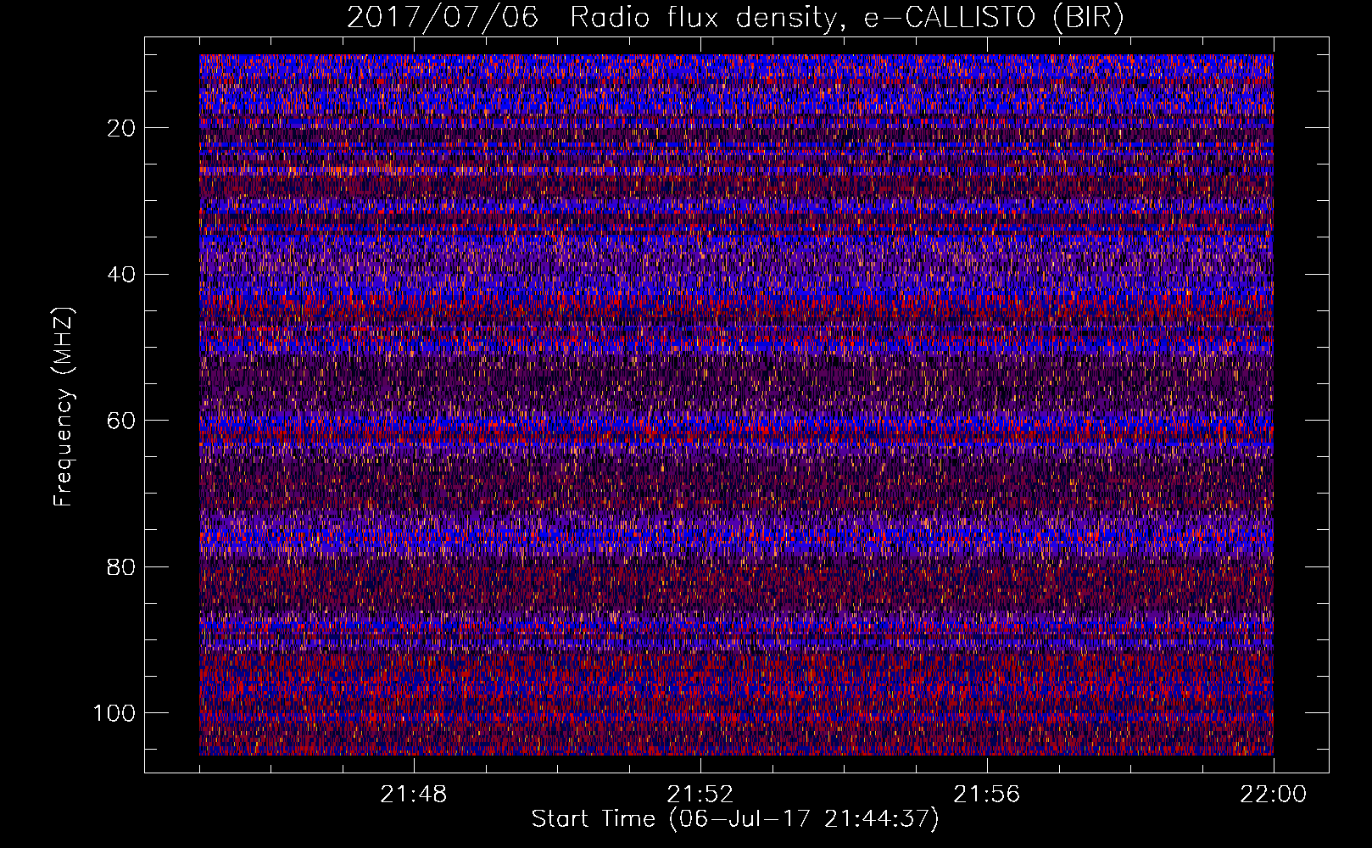Click the '21:48' time tick label
The image size is (1372, 848).
413,795
